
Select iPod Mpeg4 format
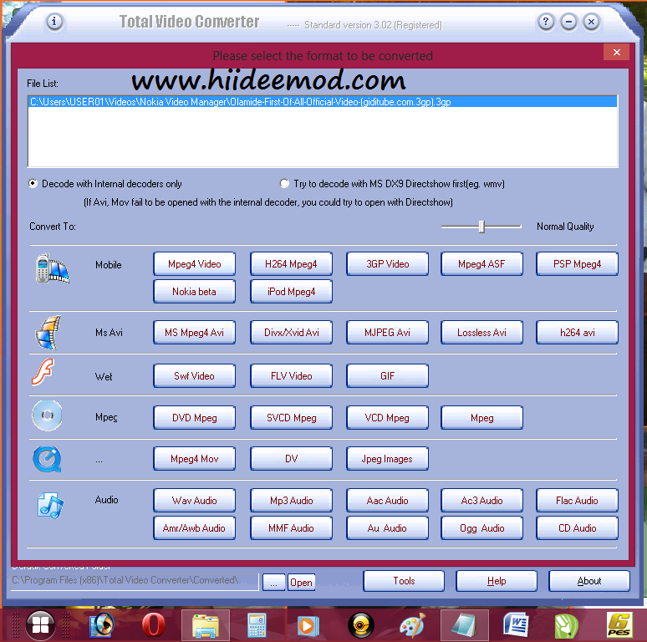click(x=291, y=292)
